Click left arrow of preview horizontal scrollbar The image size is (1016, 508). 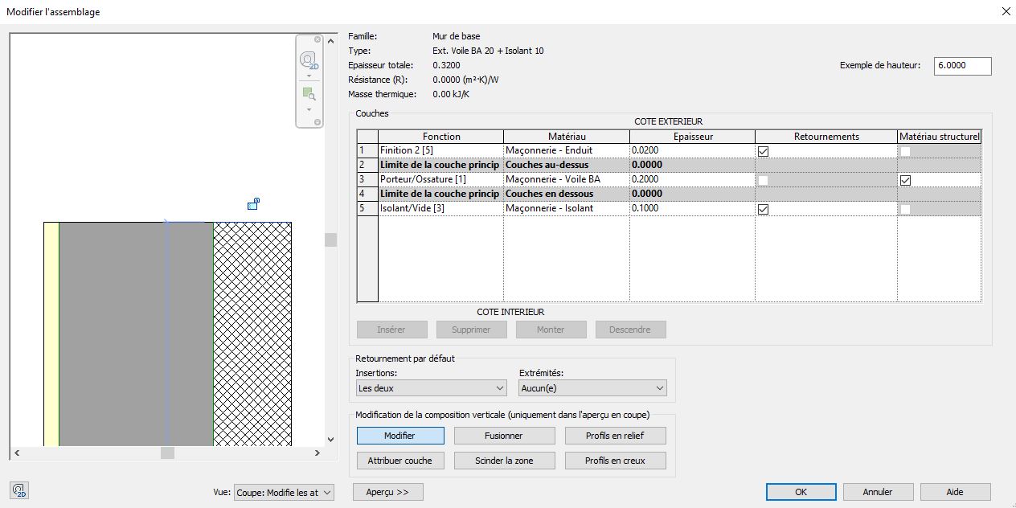tap(17, 453)
